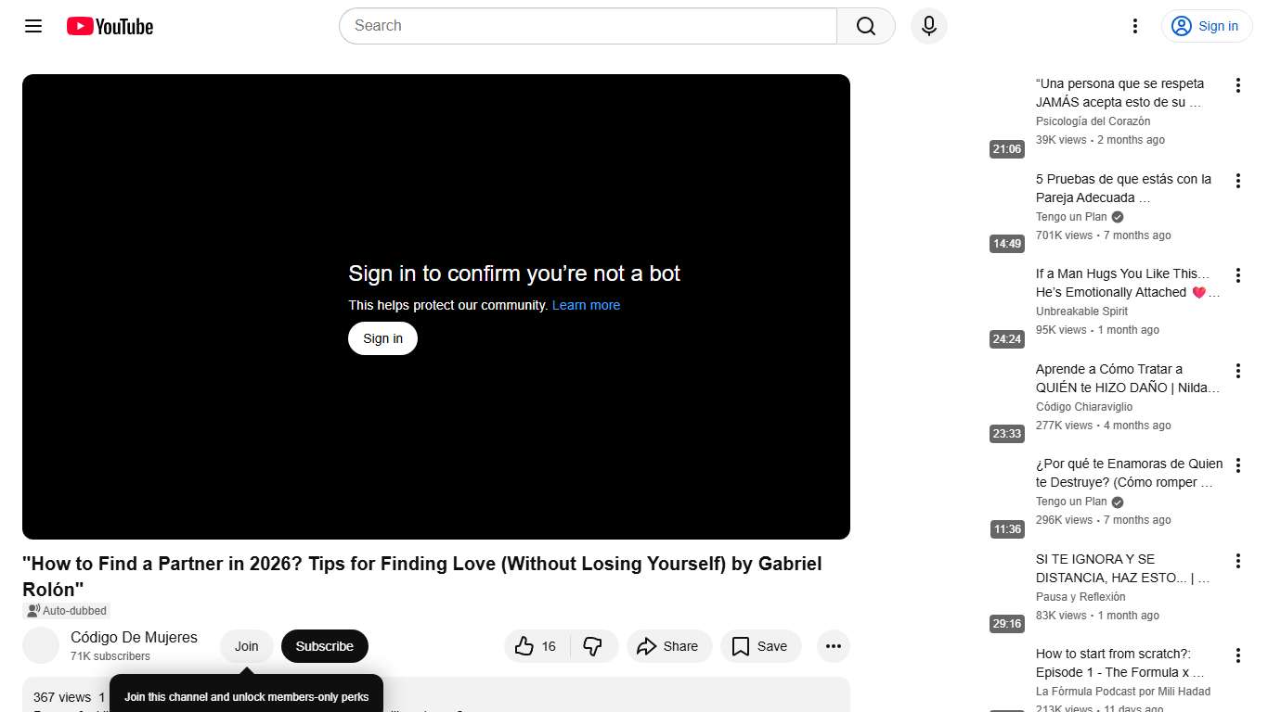The image size is (1268, 712).
Task: Start a voice search with the microphone
Action: tap(928, 26)
